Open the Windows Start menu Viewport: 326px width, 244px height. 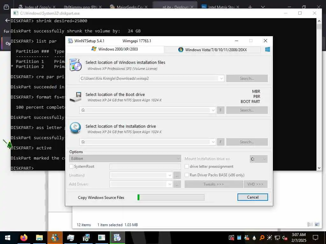tap(8, 238)
